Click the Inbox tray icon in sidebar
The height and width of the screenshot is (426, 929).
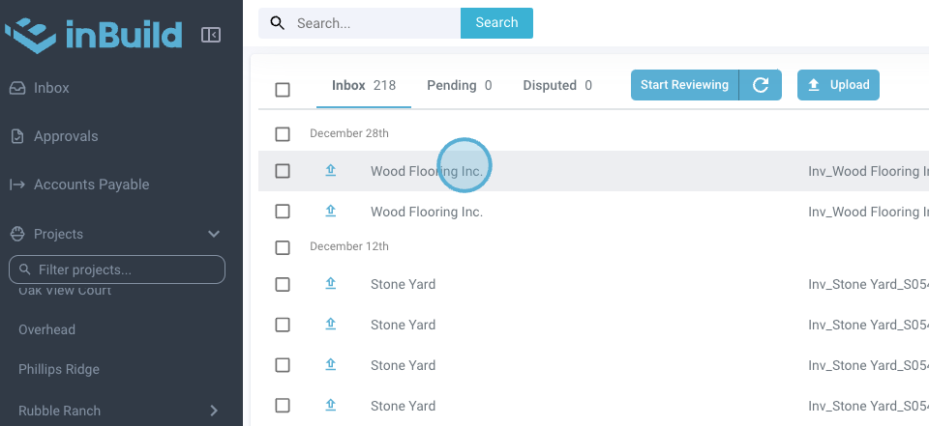click(17, 88)
